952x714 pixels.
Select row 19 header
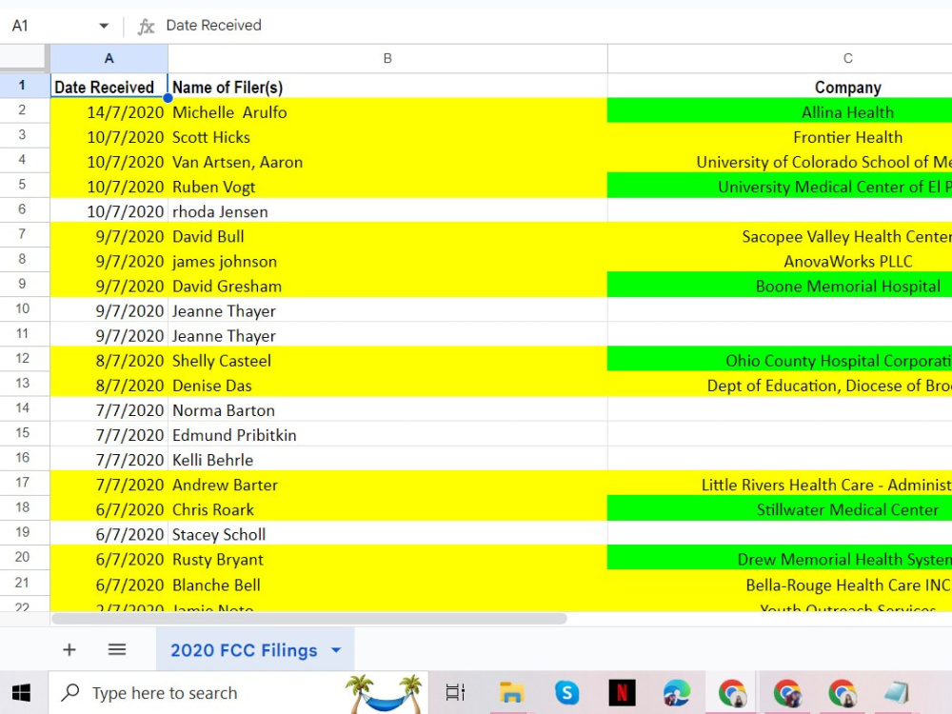(23, 532)
